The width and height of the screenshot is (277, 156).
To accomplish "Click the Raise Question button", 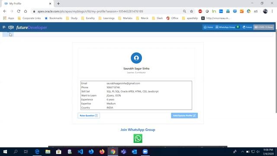I will pyautogui.click(x=89, y=116).
